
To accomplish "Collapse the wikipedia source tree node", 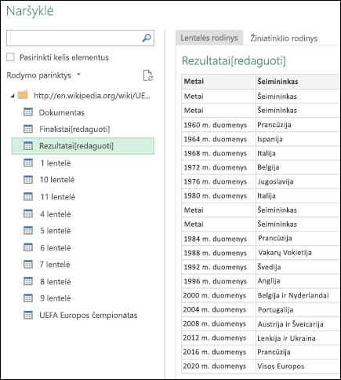I will [x=13, y=96].
